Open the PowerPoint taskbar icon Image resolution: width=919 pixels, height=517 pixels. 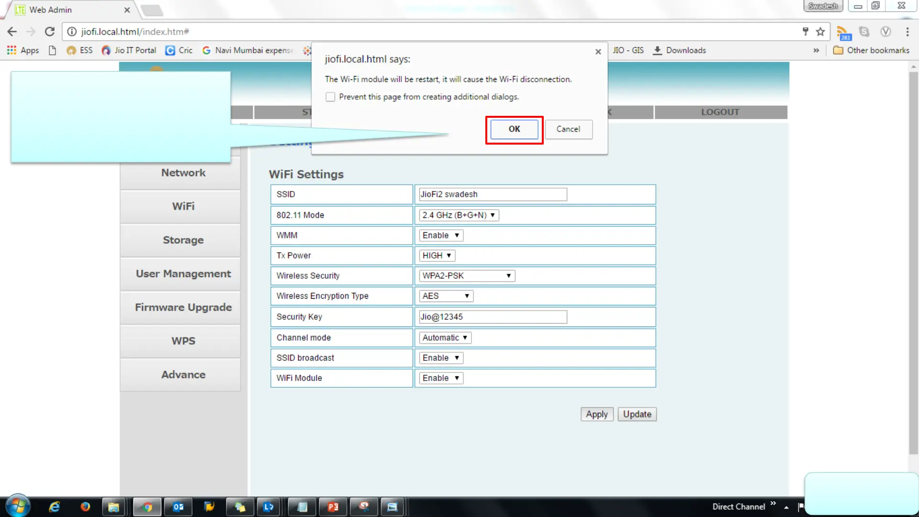333,506
